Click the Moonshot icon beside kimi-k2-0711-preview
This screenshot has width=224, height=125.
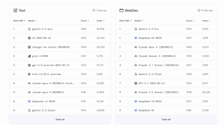[29, 74]
